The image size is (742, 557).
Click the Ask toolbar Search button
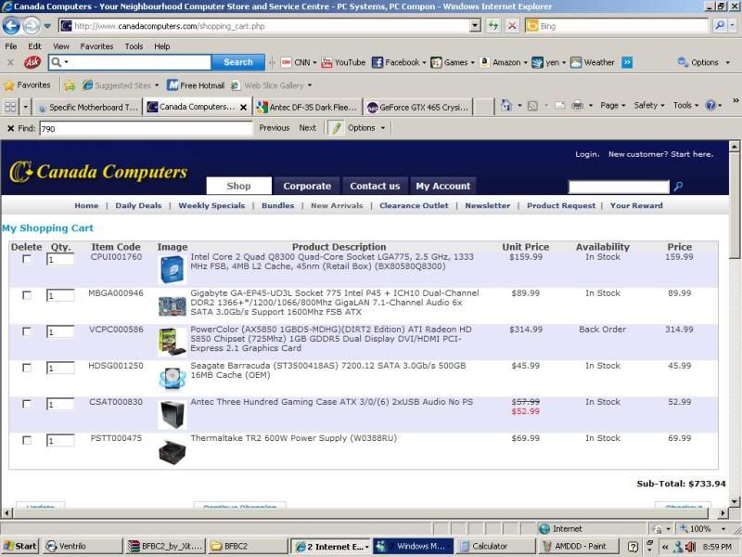[238, 62]
